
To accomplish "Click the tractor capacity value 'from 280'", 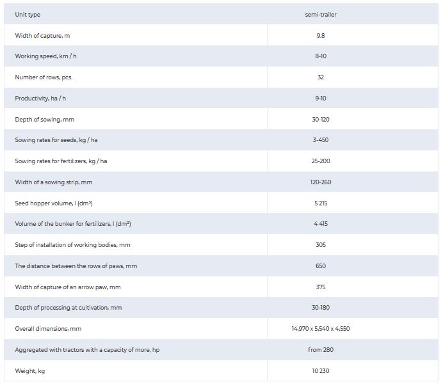I will tap(320, 350).
